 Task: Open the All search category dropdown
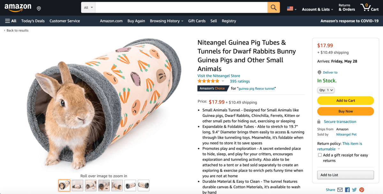pyautogui.click(x=88, y=7)
